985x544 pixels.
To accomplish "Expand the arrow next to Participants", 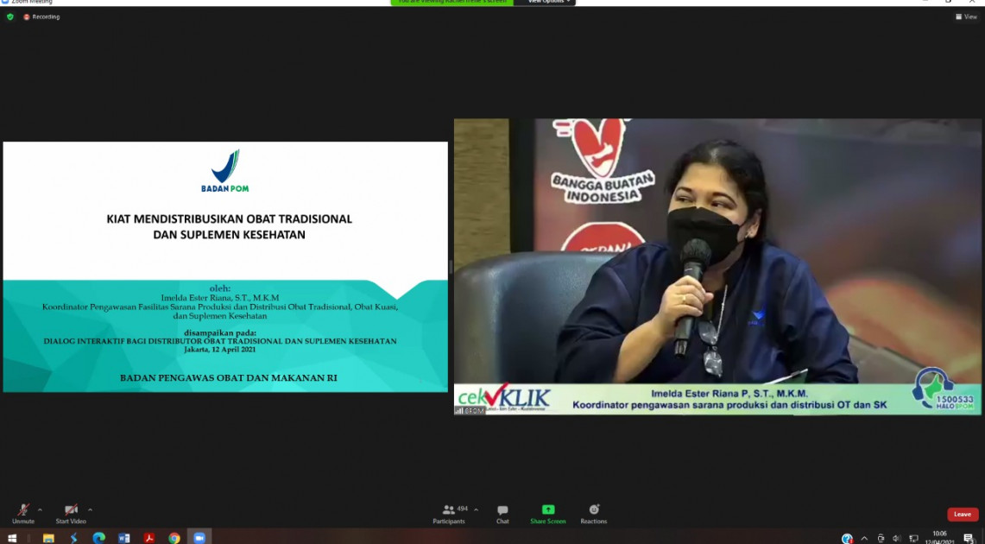I will 476,509.
